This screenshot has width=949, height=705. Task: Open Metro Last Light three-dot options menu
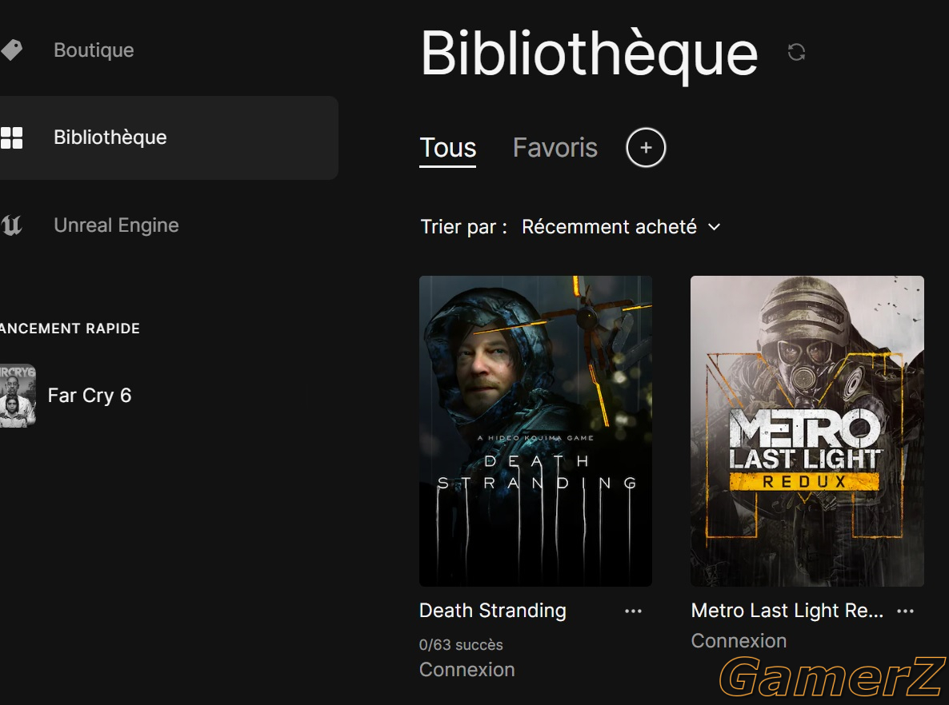[905, 611]
